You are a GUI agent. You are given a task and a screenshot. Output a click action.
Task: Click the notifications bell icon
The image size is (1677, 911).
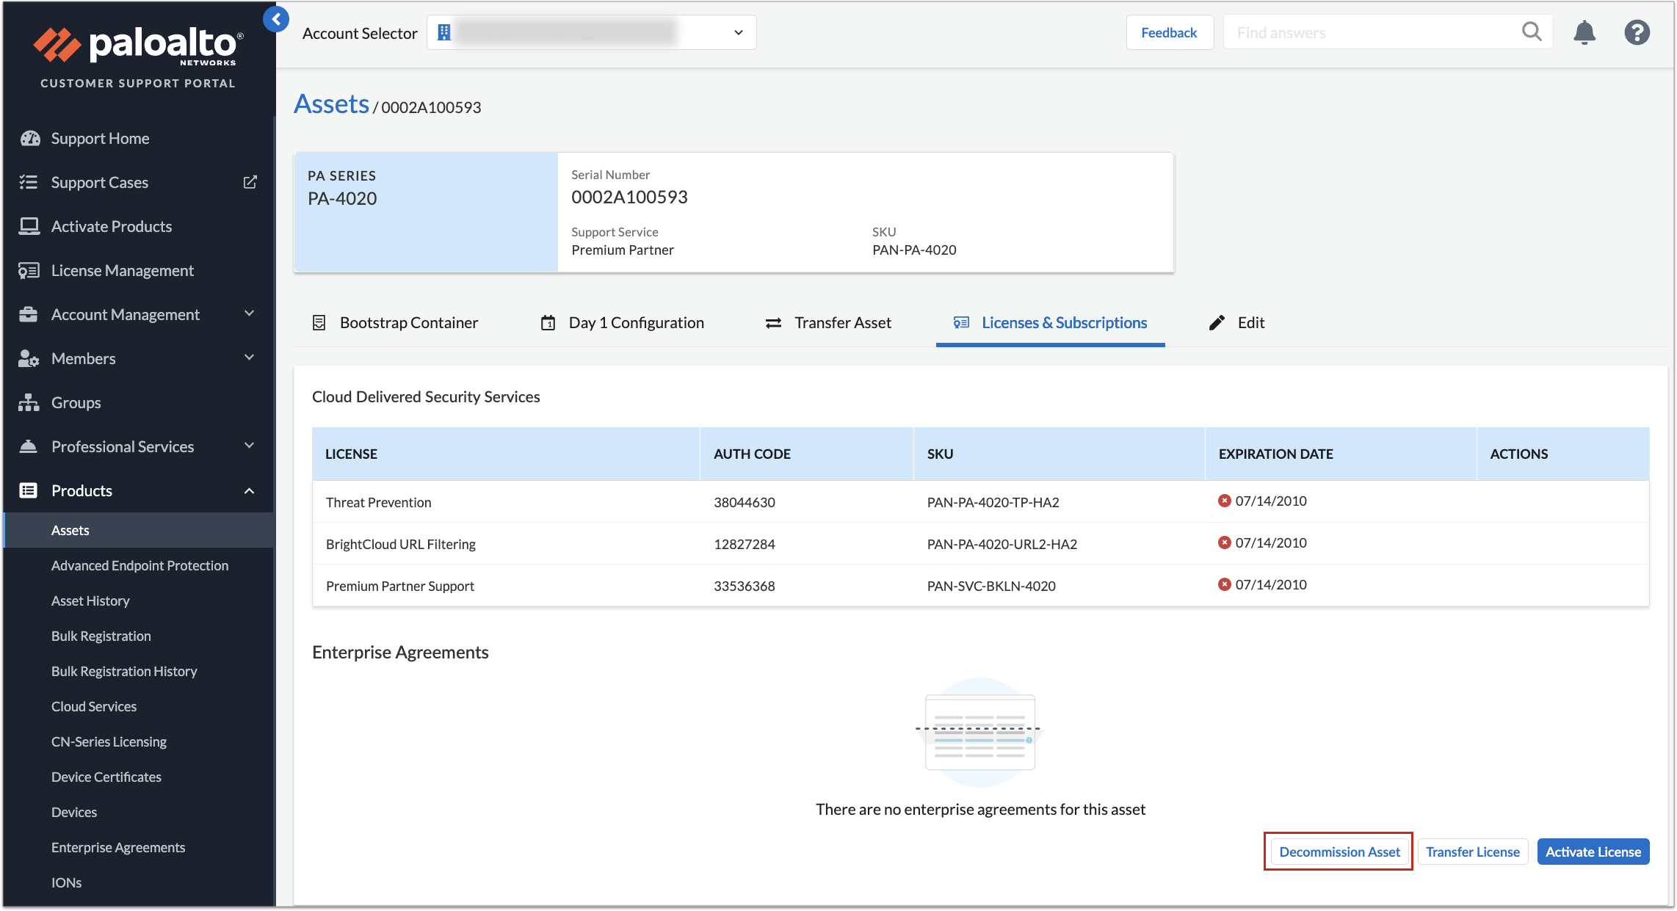1584,33
